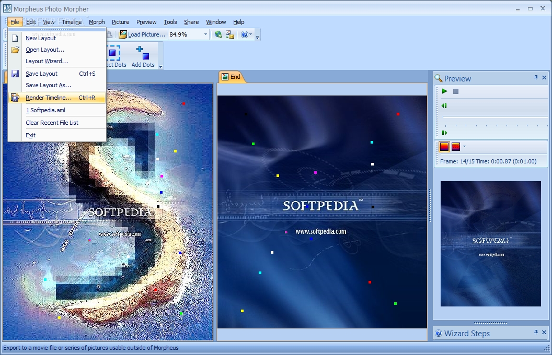Click the floppy disk save icon
Screen dimensions: 552x355
(x=15, y=74)
